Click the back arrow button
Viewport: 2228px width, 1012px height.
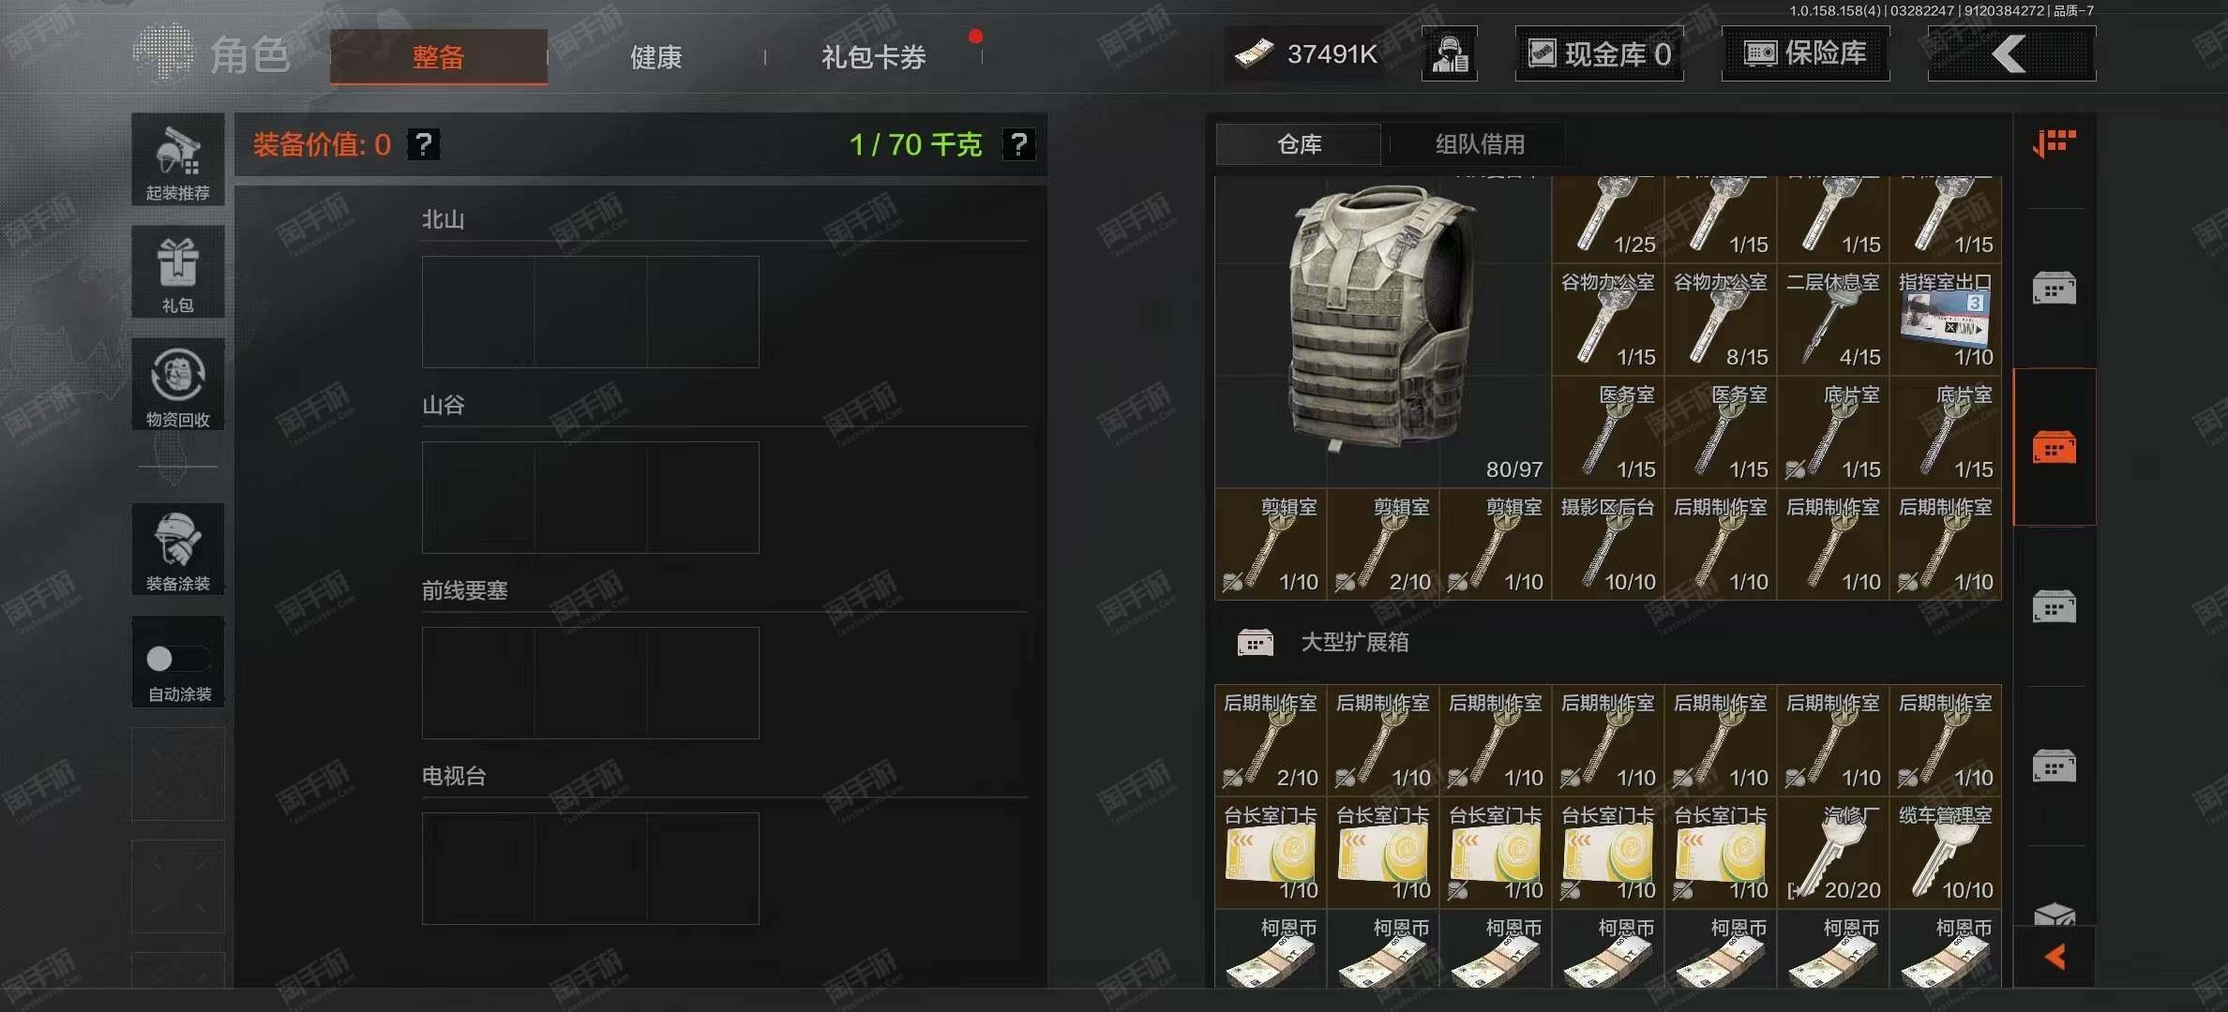(x=2010, y=53)
